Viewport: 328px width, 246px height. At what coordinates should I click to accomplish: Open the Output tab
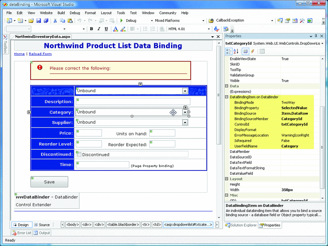pyautogui.click(x=42, y=233)
